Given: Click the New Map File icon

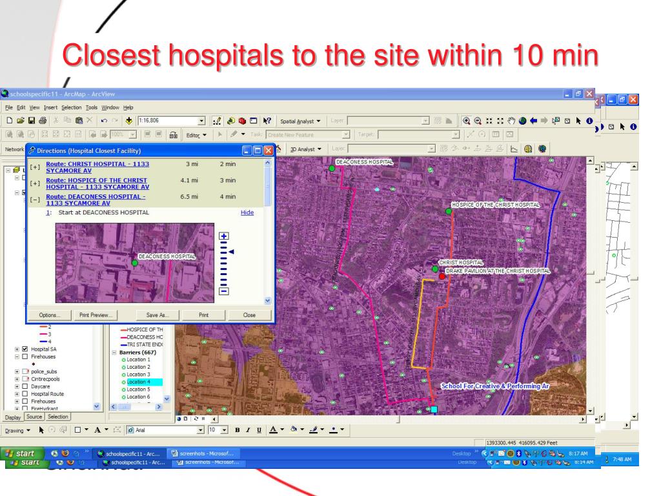Looking at the screenshot, I should [x=9, y=121].
